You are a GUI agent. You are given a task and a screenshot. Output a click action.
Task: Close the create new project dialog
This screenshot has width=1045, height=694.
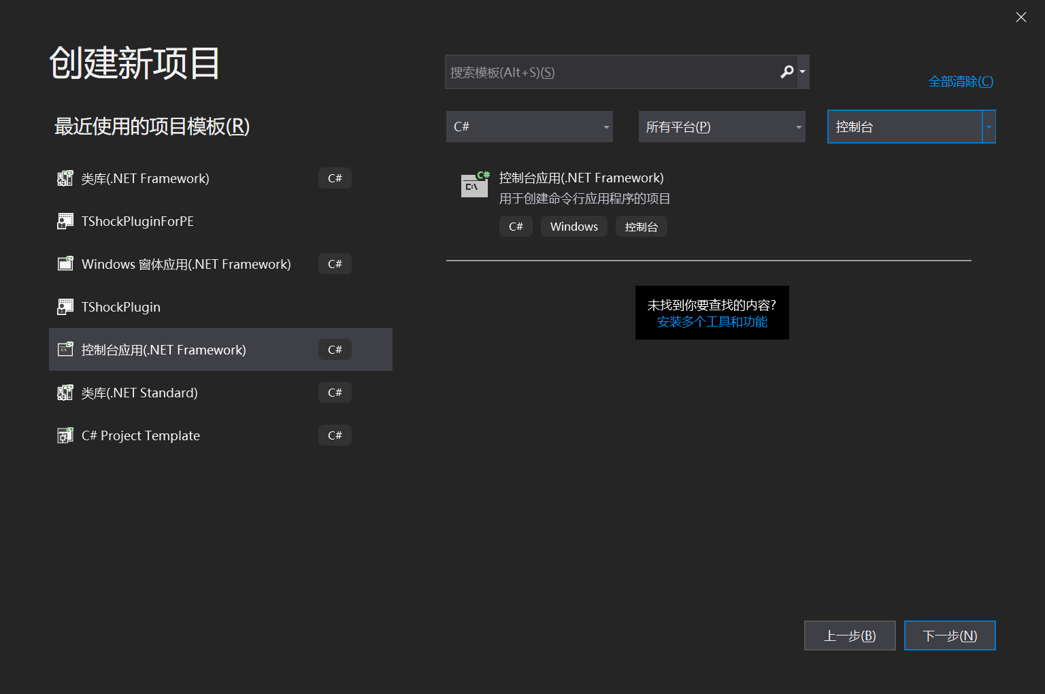[x=1021, y=17]
